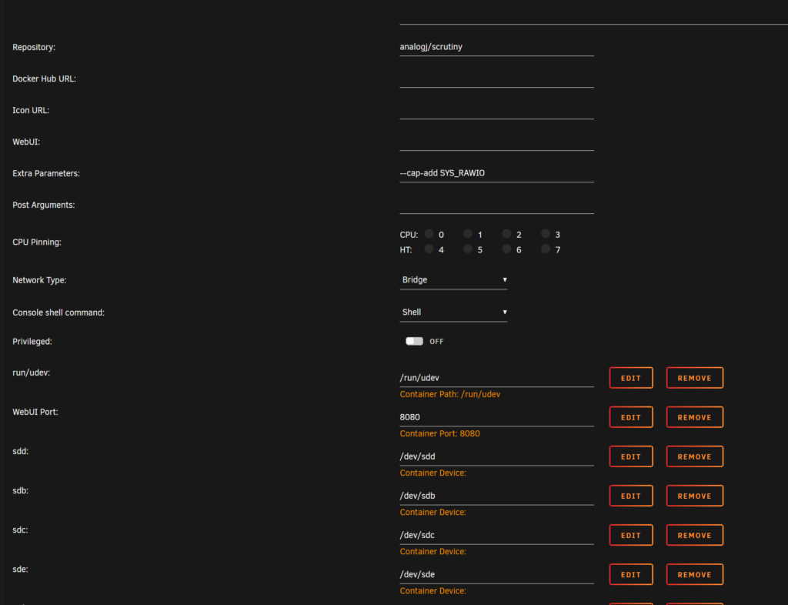Click the /run/udev host path field
The image size is (788, 605).
click(496, 378)
